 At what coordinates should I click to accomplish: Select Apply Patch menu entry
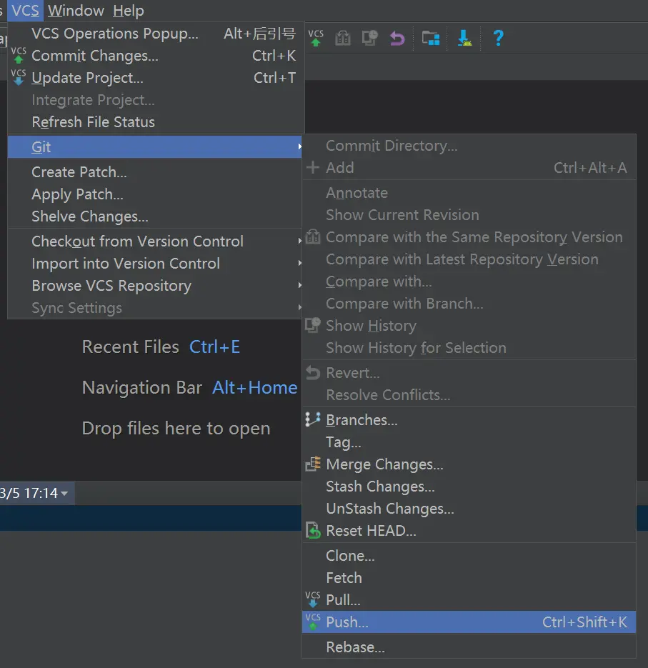(x=156, y=194)
